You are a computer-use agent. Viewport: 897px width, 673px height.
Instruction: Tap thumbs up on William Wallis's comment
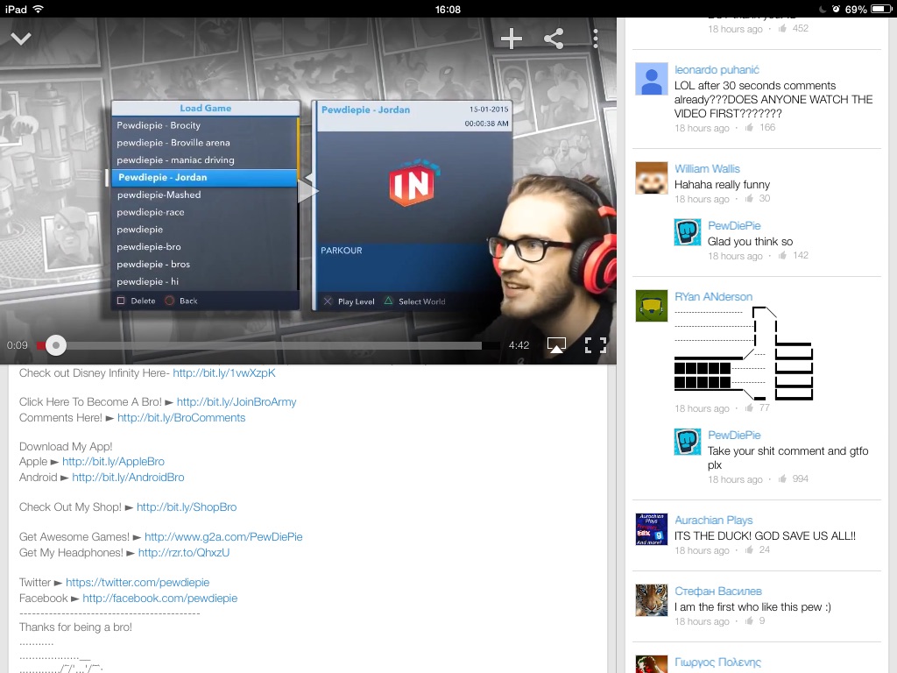pyautogui.click(x=749, y=199)
